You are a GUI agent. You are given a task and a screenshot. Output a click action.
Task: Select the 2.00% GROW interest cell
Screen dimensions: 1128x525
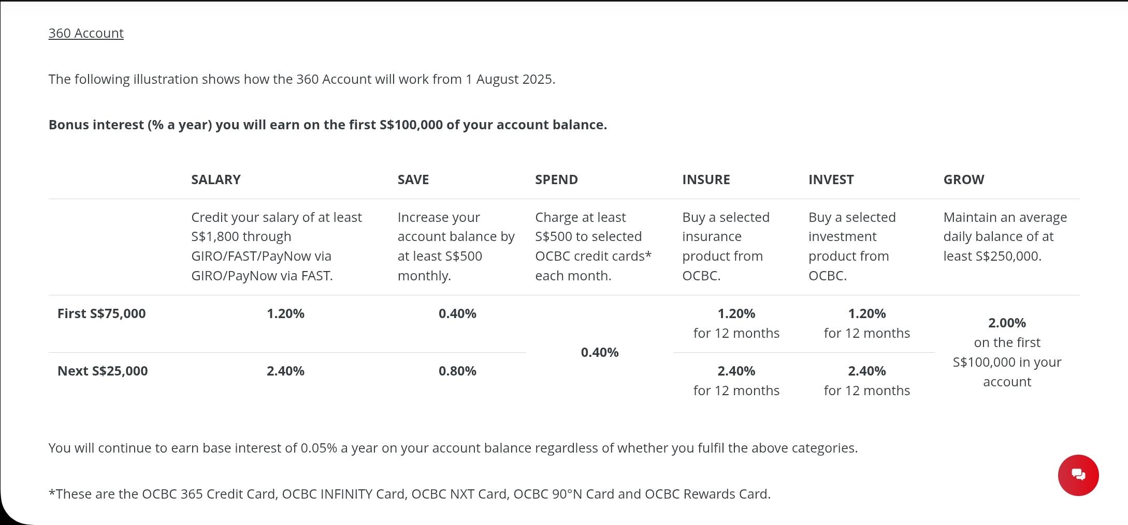1006,352
